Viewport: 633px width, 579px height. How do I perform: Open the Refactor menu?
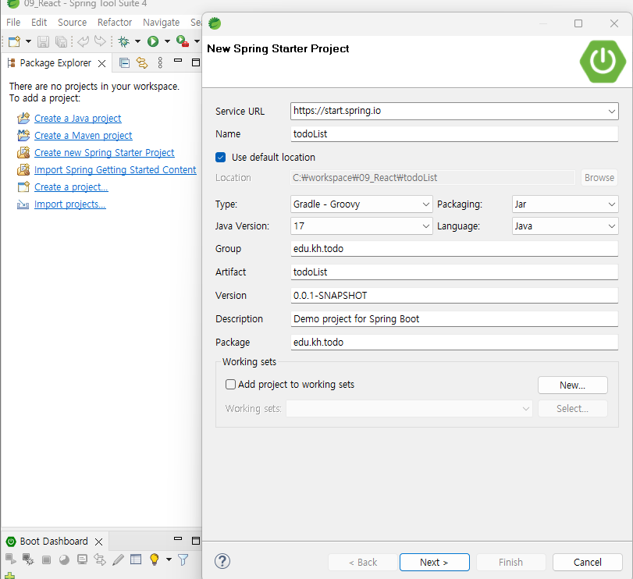[x=115, y=22]
